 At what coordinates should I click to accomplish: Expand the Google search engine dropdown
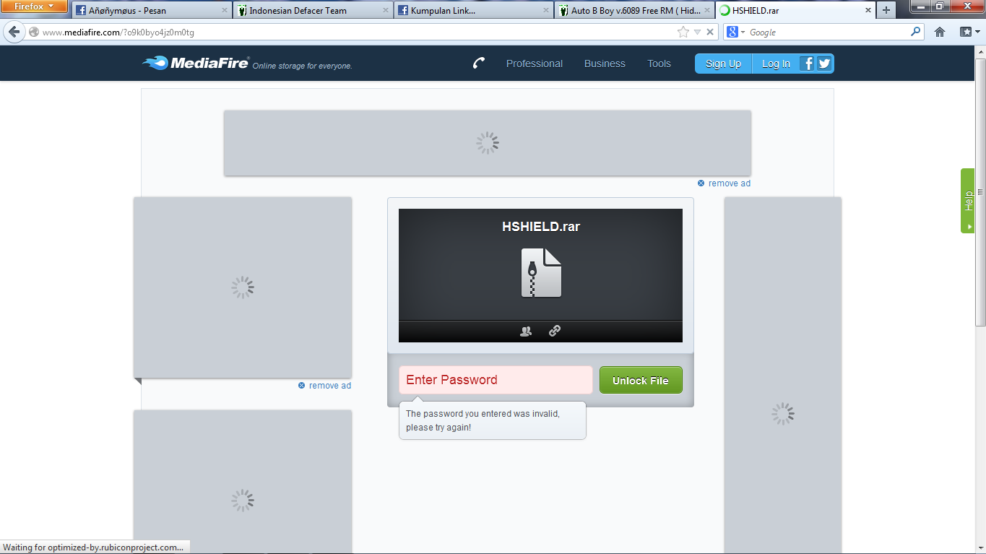tap(736, 32)
